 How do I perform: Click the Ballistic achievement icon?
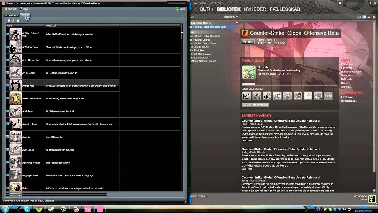[x=16, y=188]
